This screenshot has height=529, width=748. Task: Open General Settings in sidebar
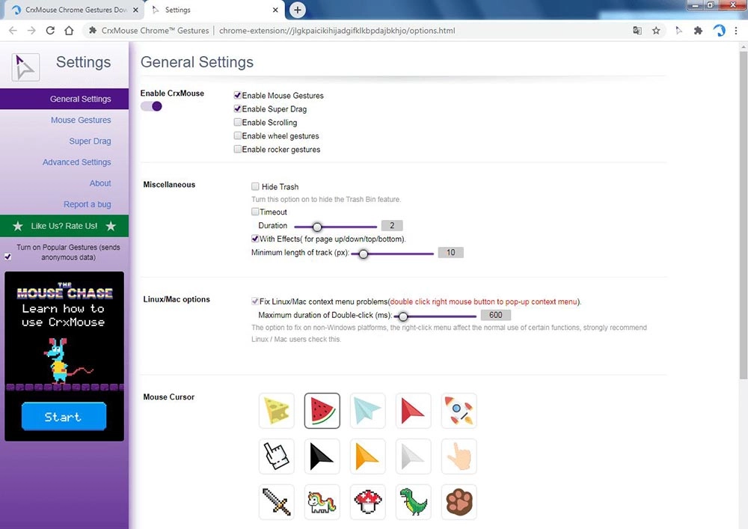coord(64,99)
